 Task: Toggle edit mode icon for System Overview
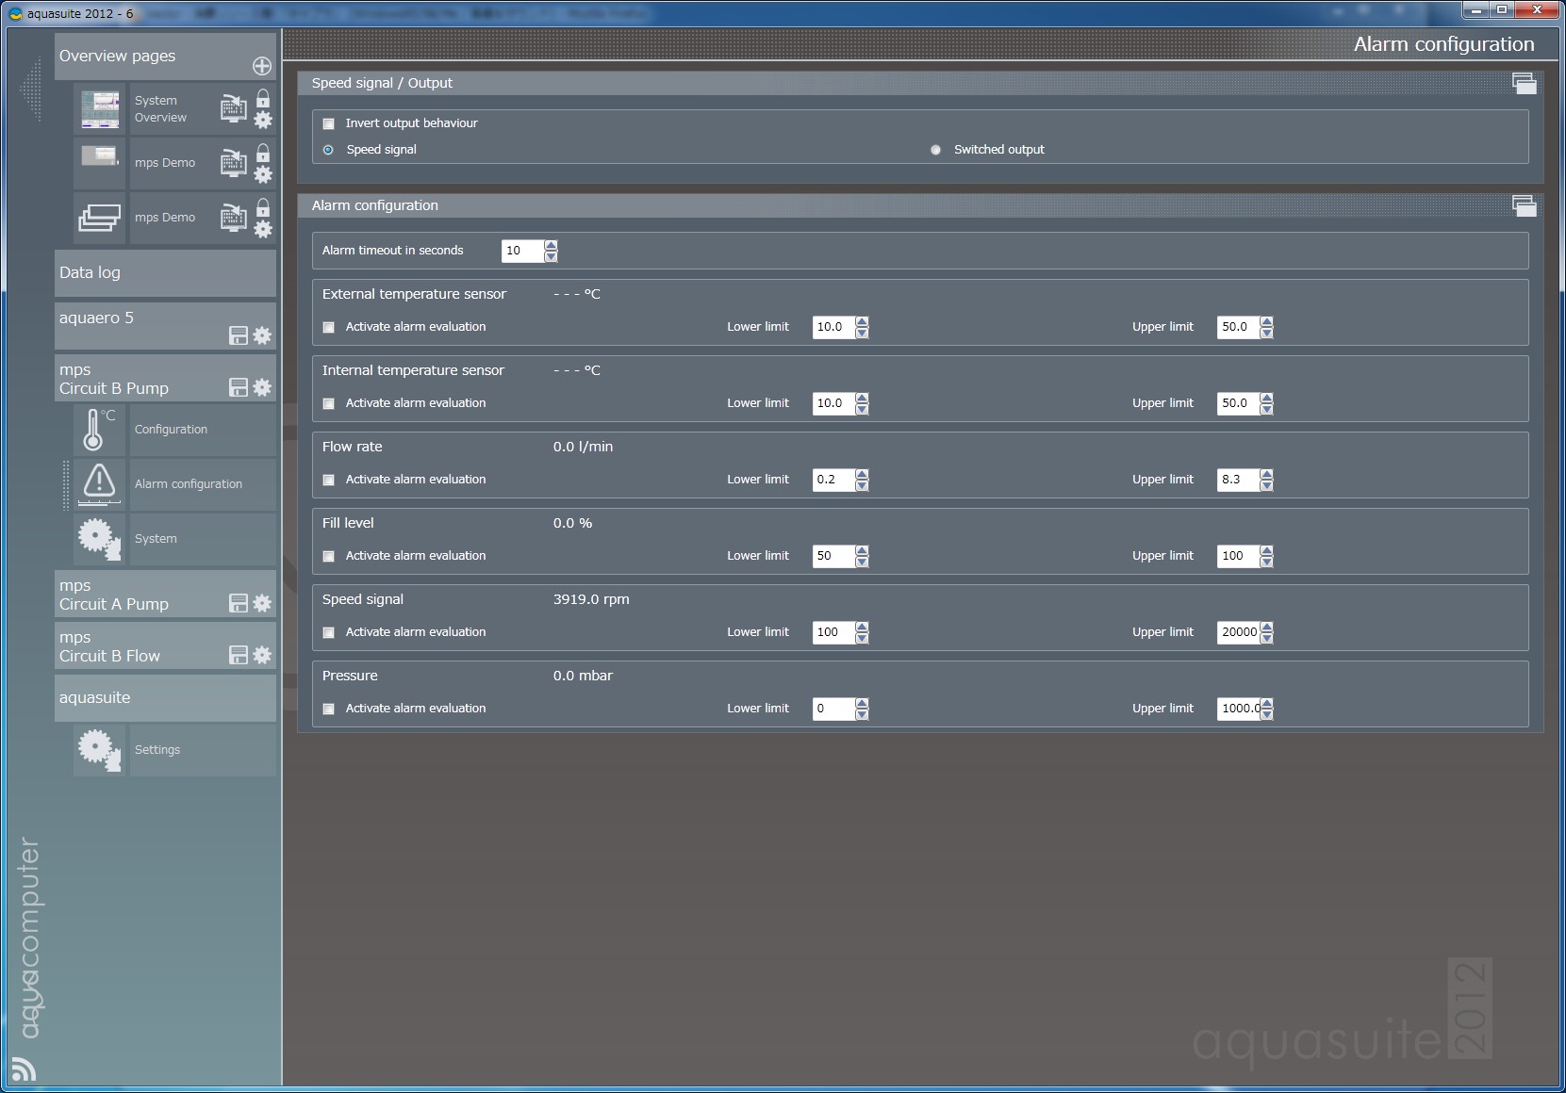tap(233, 109)
